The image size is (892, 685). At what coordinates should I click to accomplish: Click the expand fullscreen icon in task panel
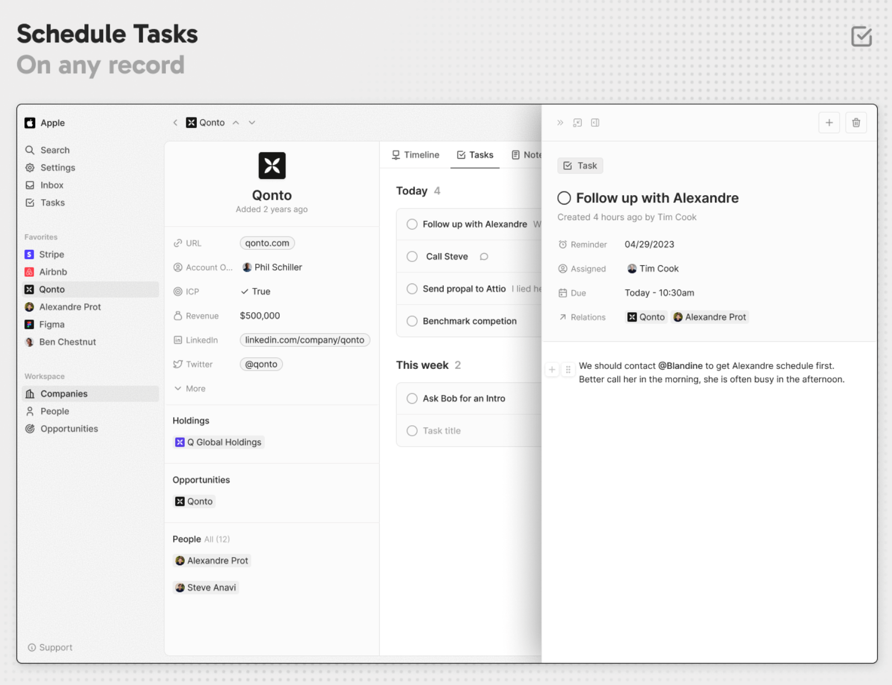tap(578, 123)
